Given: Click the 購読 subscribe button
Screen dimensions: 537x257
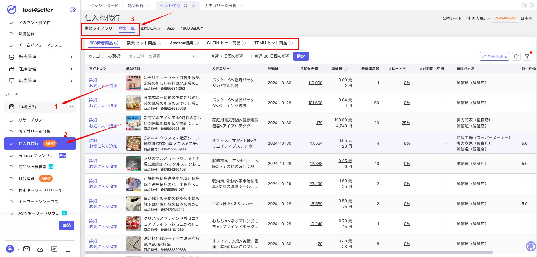Looking at the screenshot, I should 67,225.
